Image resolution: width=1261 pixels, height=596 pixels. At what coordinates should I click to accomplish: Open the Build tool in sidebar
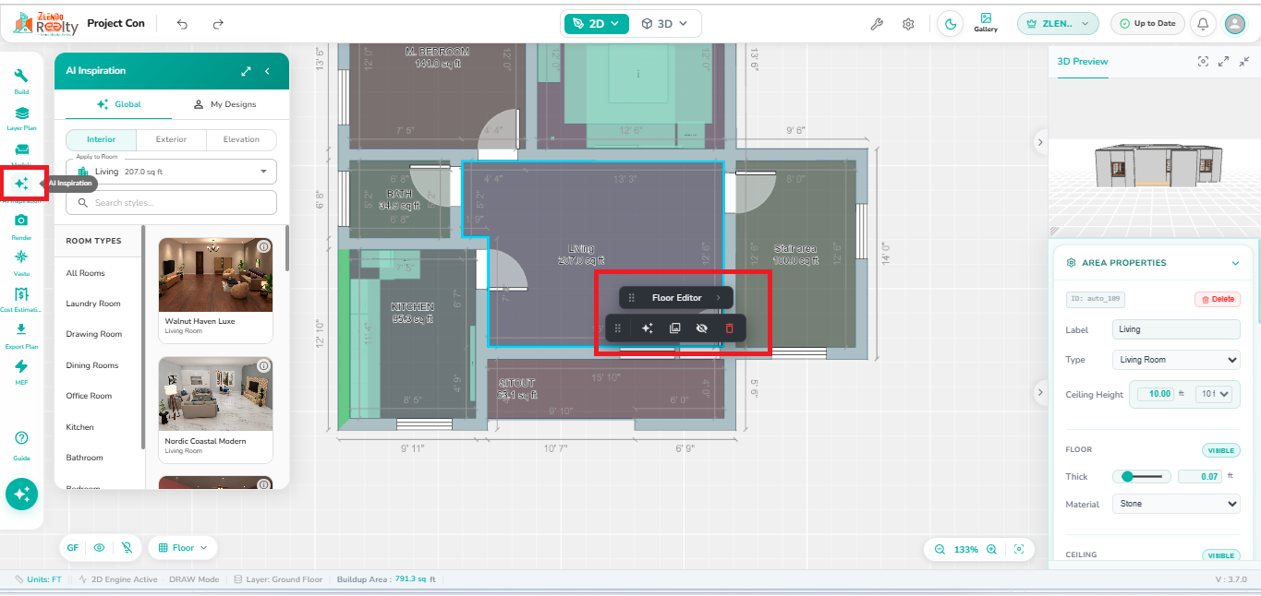[21, 81]
